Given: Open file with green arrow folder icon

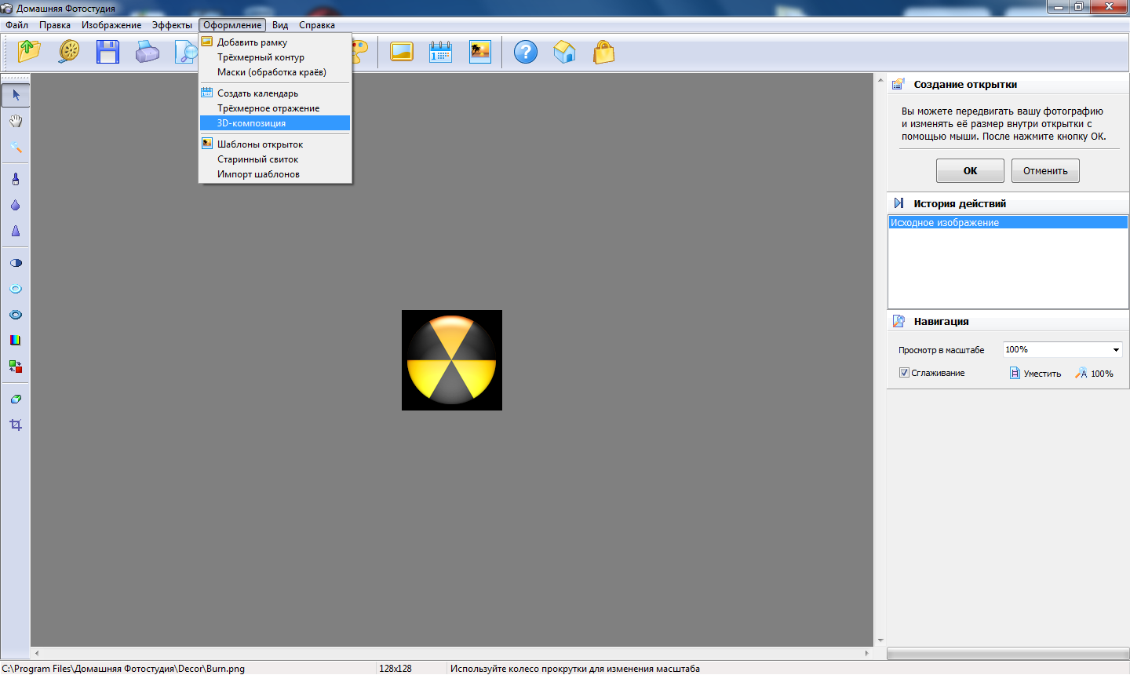Looking at the screenshot, I should [29, 52].
